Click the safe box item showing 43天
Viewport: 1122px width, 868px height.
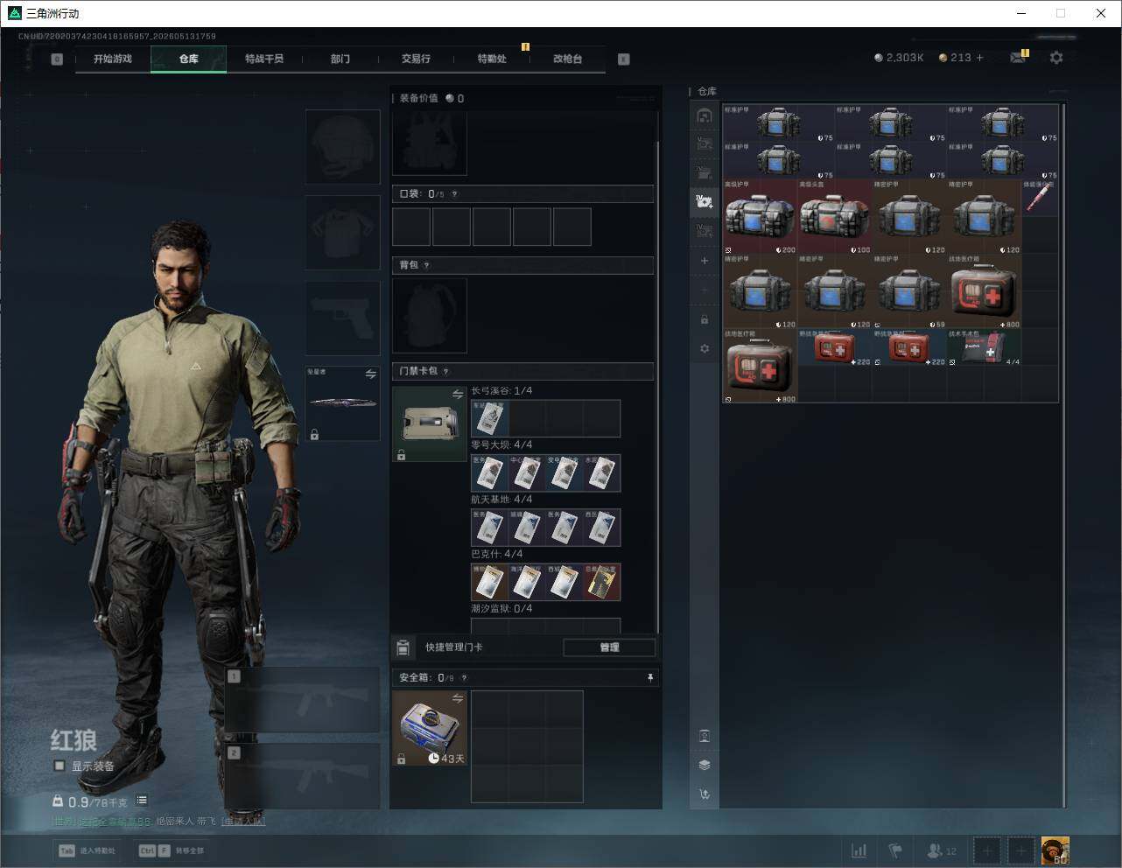(430, 728)
